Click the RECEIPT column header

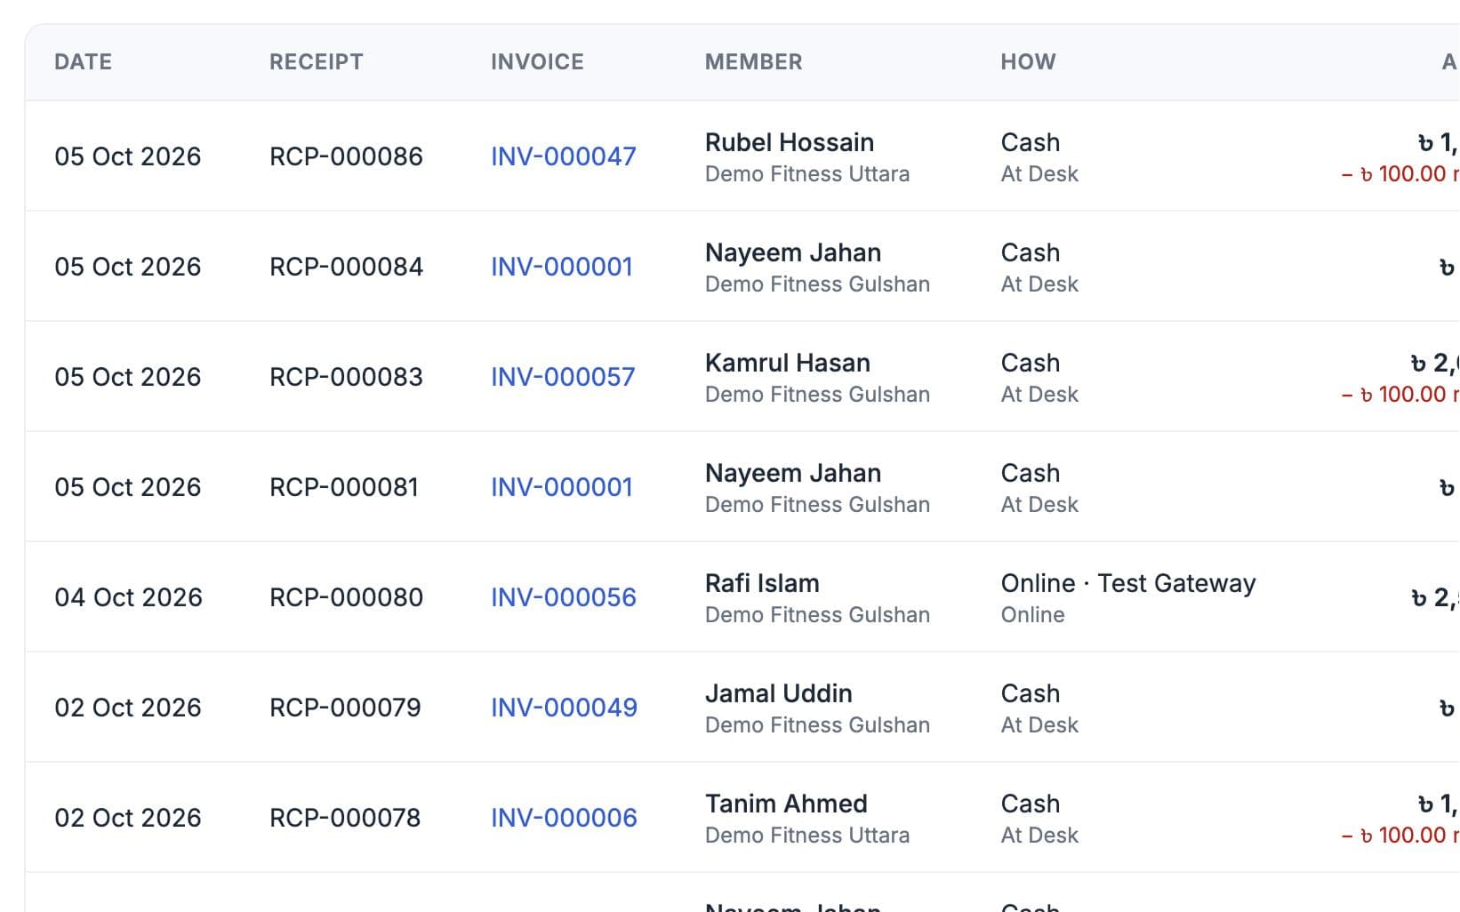317,62
